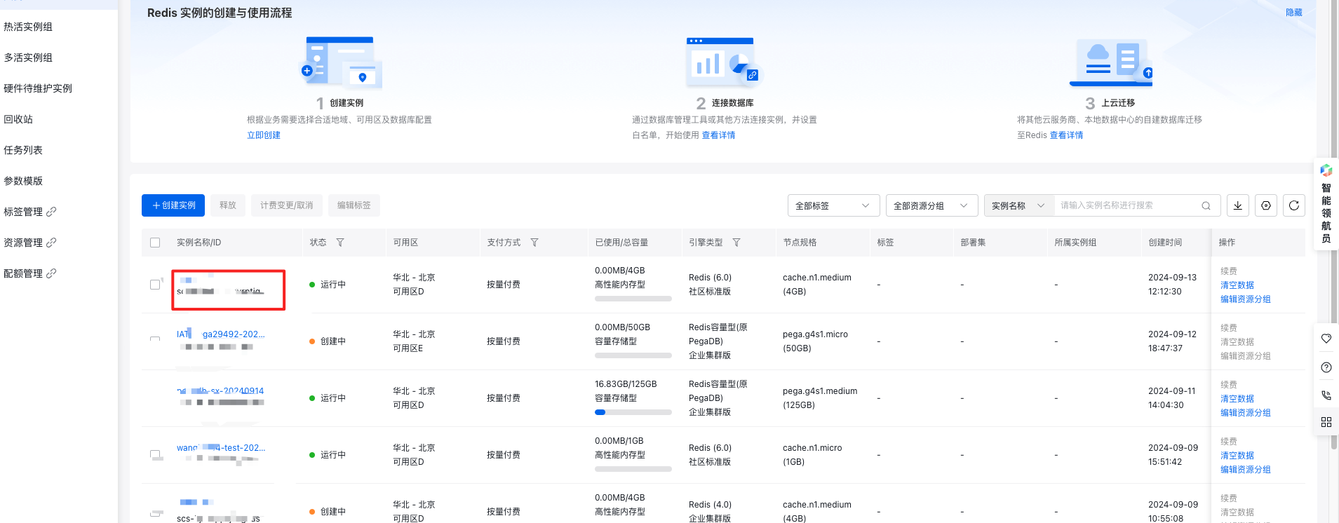Click 续费 in the 15:51:42 row
Screen dimensions: 1339x523
point(1229,442)
